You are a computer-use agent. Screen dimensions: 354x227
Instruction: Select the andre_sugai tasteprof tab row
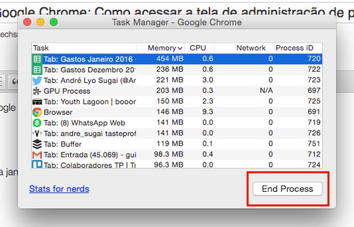click(x=177, y=134)
